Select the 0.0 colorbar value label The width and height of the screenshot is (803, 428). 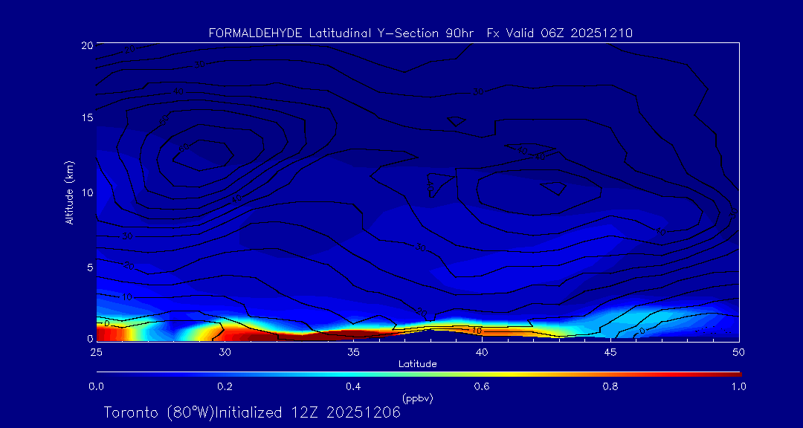pos(96,386)
